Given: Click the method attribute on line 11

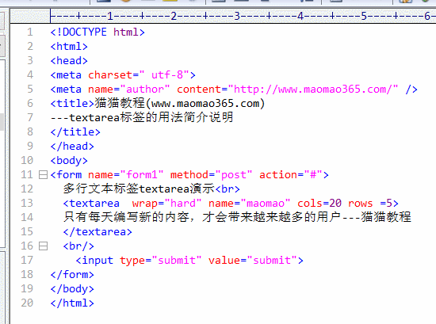Looking at the screenshot, I should [189, 175].
